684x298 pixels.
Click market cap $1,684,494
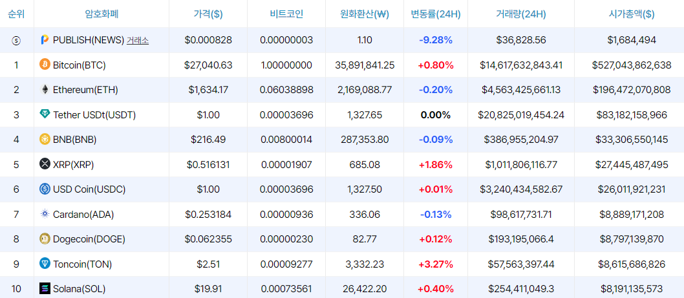(x=632, y=40)
